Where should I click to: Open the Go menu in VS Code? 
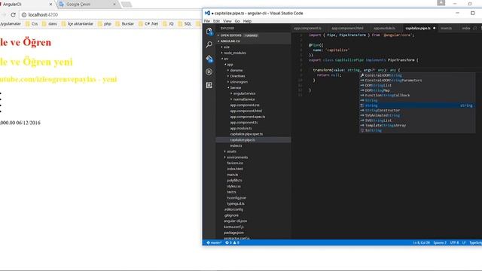237,21
